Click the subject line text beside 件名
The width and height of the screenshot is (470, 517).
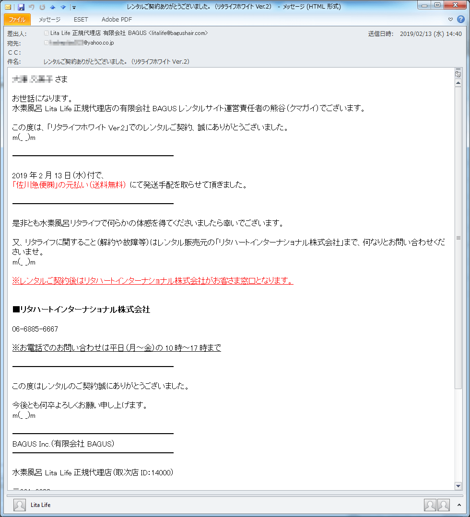tap(117, 62)
